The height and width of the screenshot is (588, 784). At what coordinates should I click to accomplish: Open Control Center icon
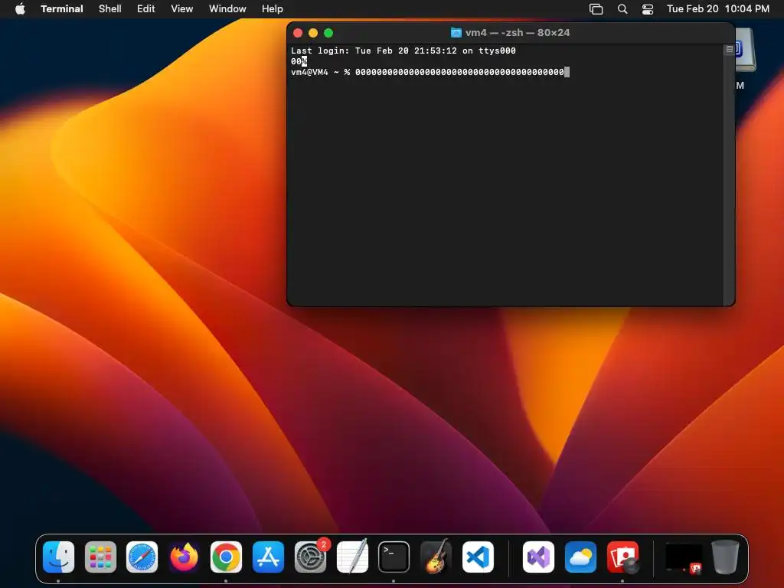click(x=648, y=9)
